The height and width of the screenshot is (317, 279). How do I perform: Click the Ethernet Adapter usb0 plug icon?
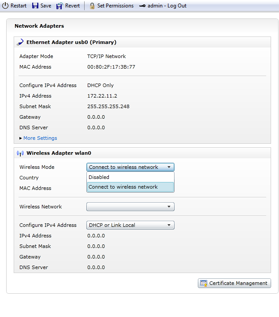(20, 42)
